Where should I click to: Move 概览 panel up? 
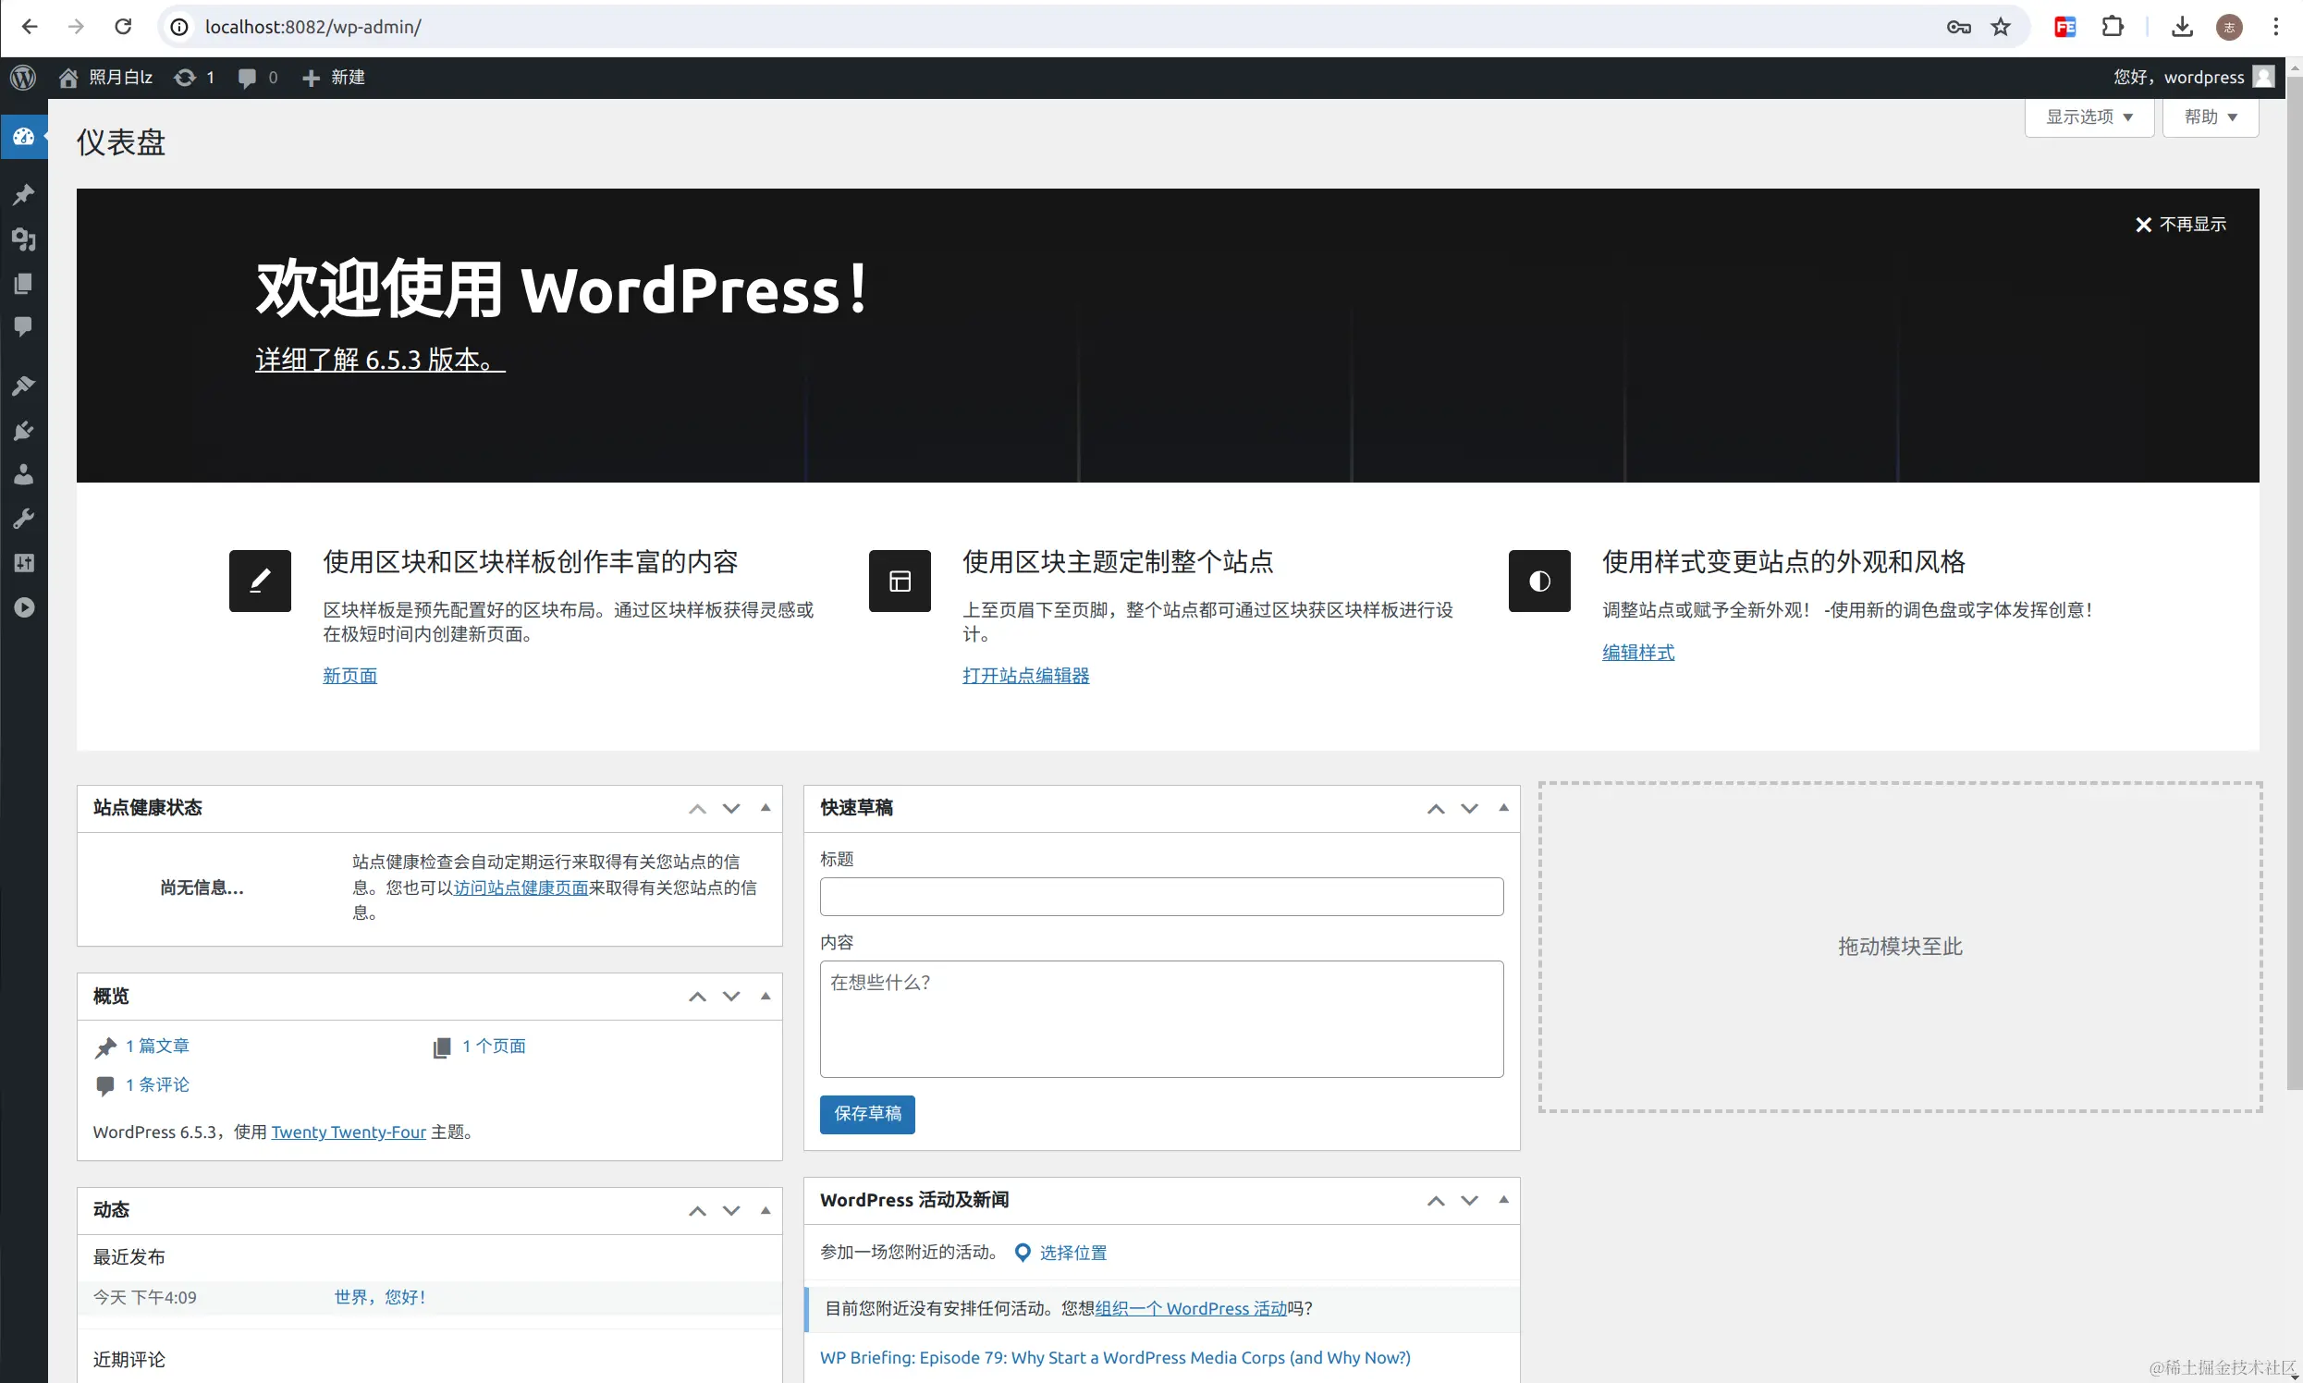pos(697,997)
